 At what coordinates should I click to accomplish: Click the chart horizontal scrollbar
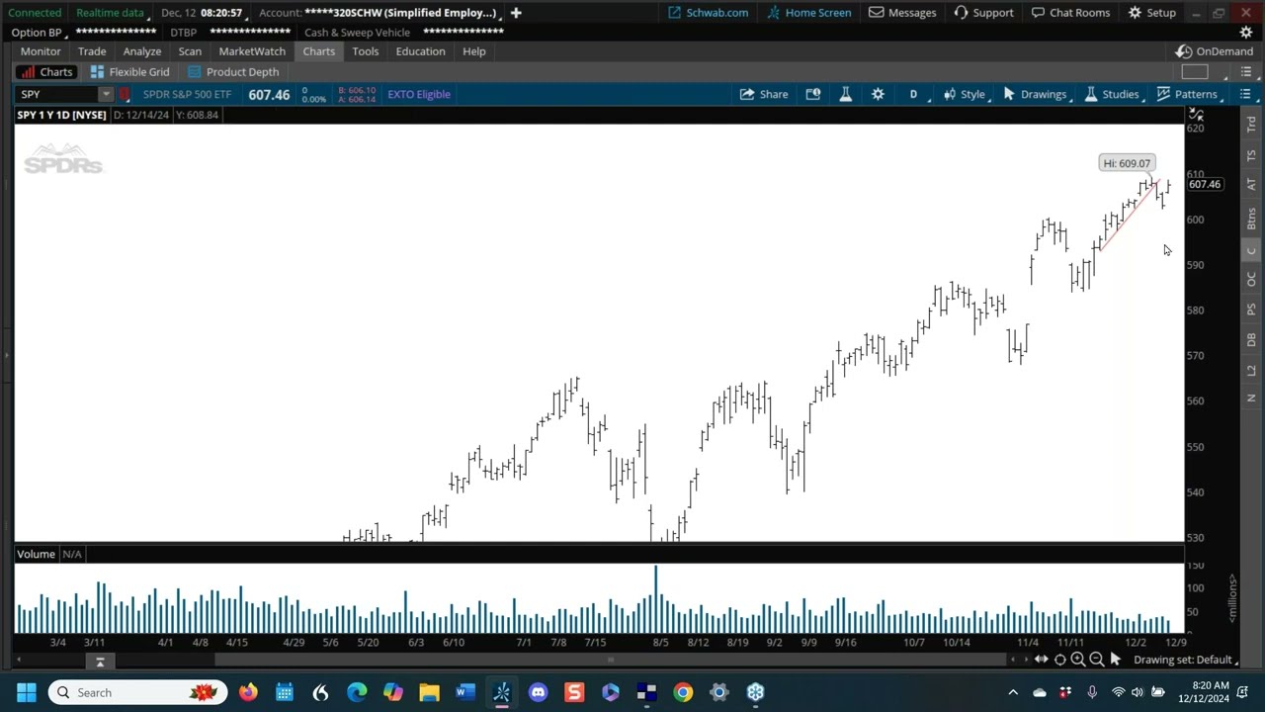(x=613, y=660)
